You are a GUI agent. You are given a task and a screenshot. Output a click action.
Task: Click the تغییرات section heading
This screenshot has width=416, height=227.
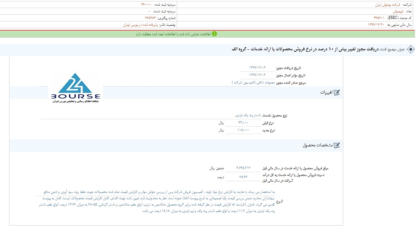tap(326, 93)
